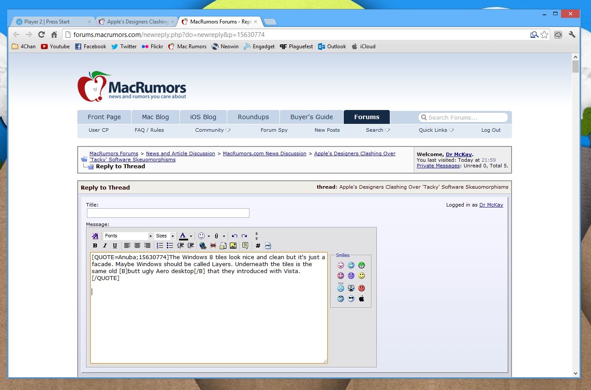Insert the red angry smiley
The width and height of the screenshot is (591, 390).
[362, 288]
